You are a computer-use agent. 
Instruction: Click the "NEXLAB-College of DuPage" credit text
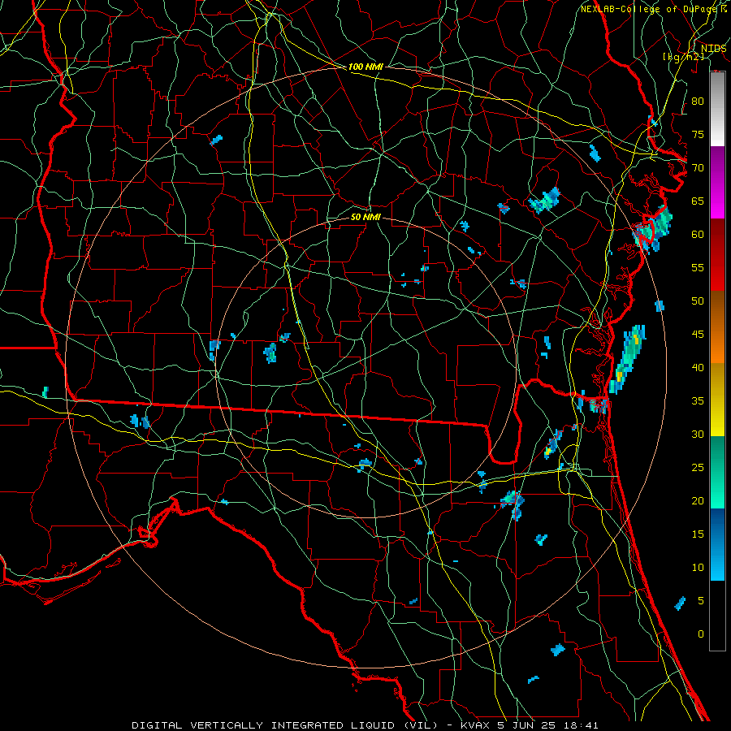click(650, 9)
